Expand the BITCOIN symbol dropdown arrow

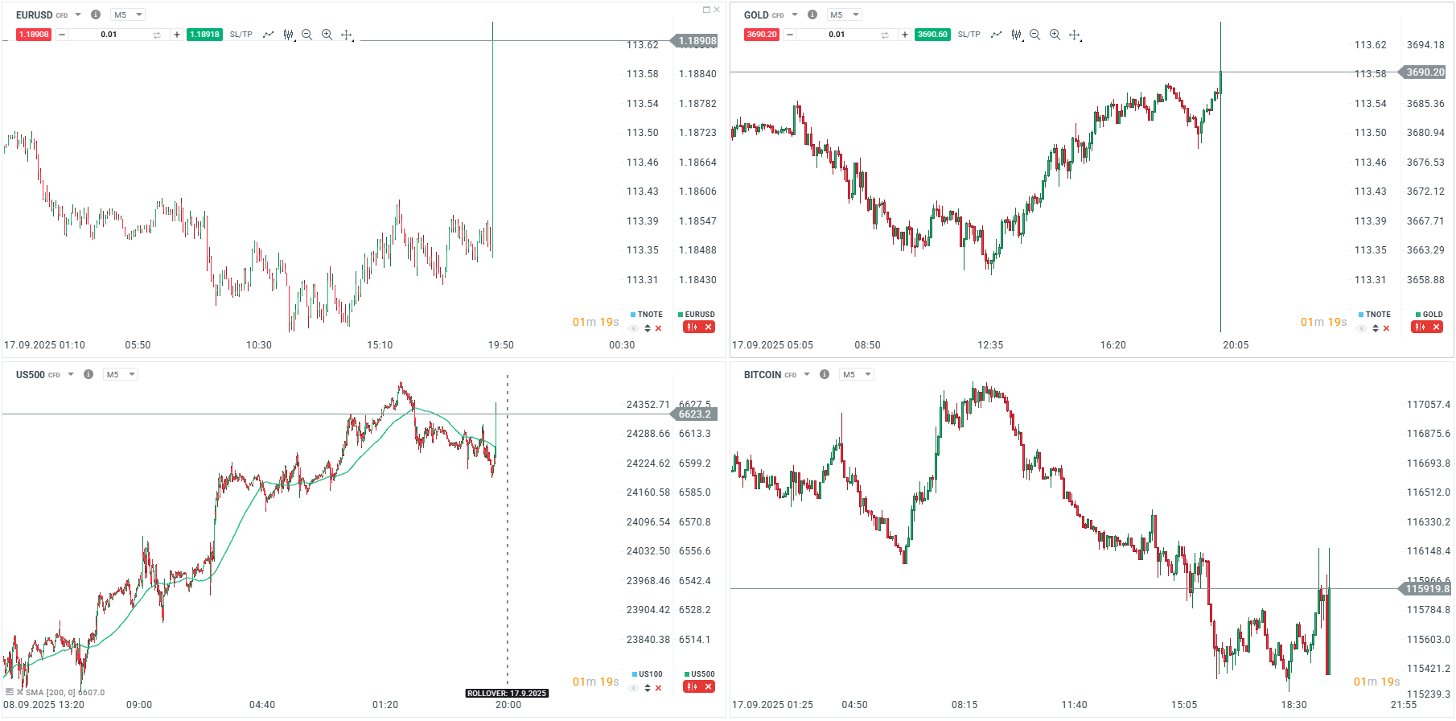pyautogui.click(x=807, y=374)
